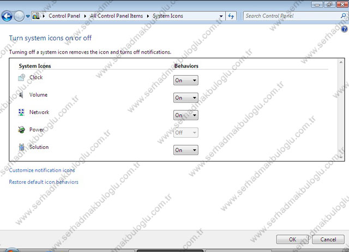Open Customize notification icons link
Image resolution: width=349 pixels, height=252 pixels.
pos(42,170)
